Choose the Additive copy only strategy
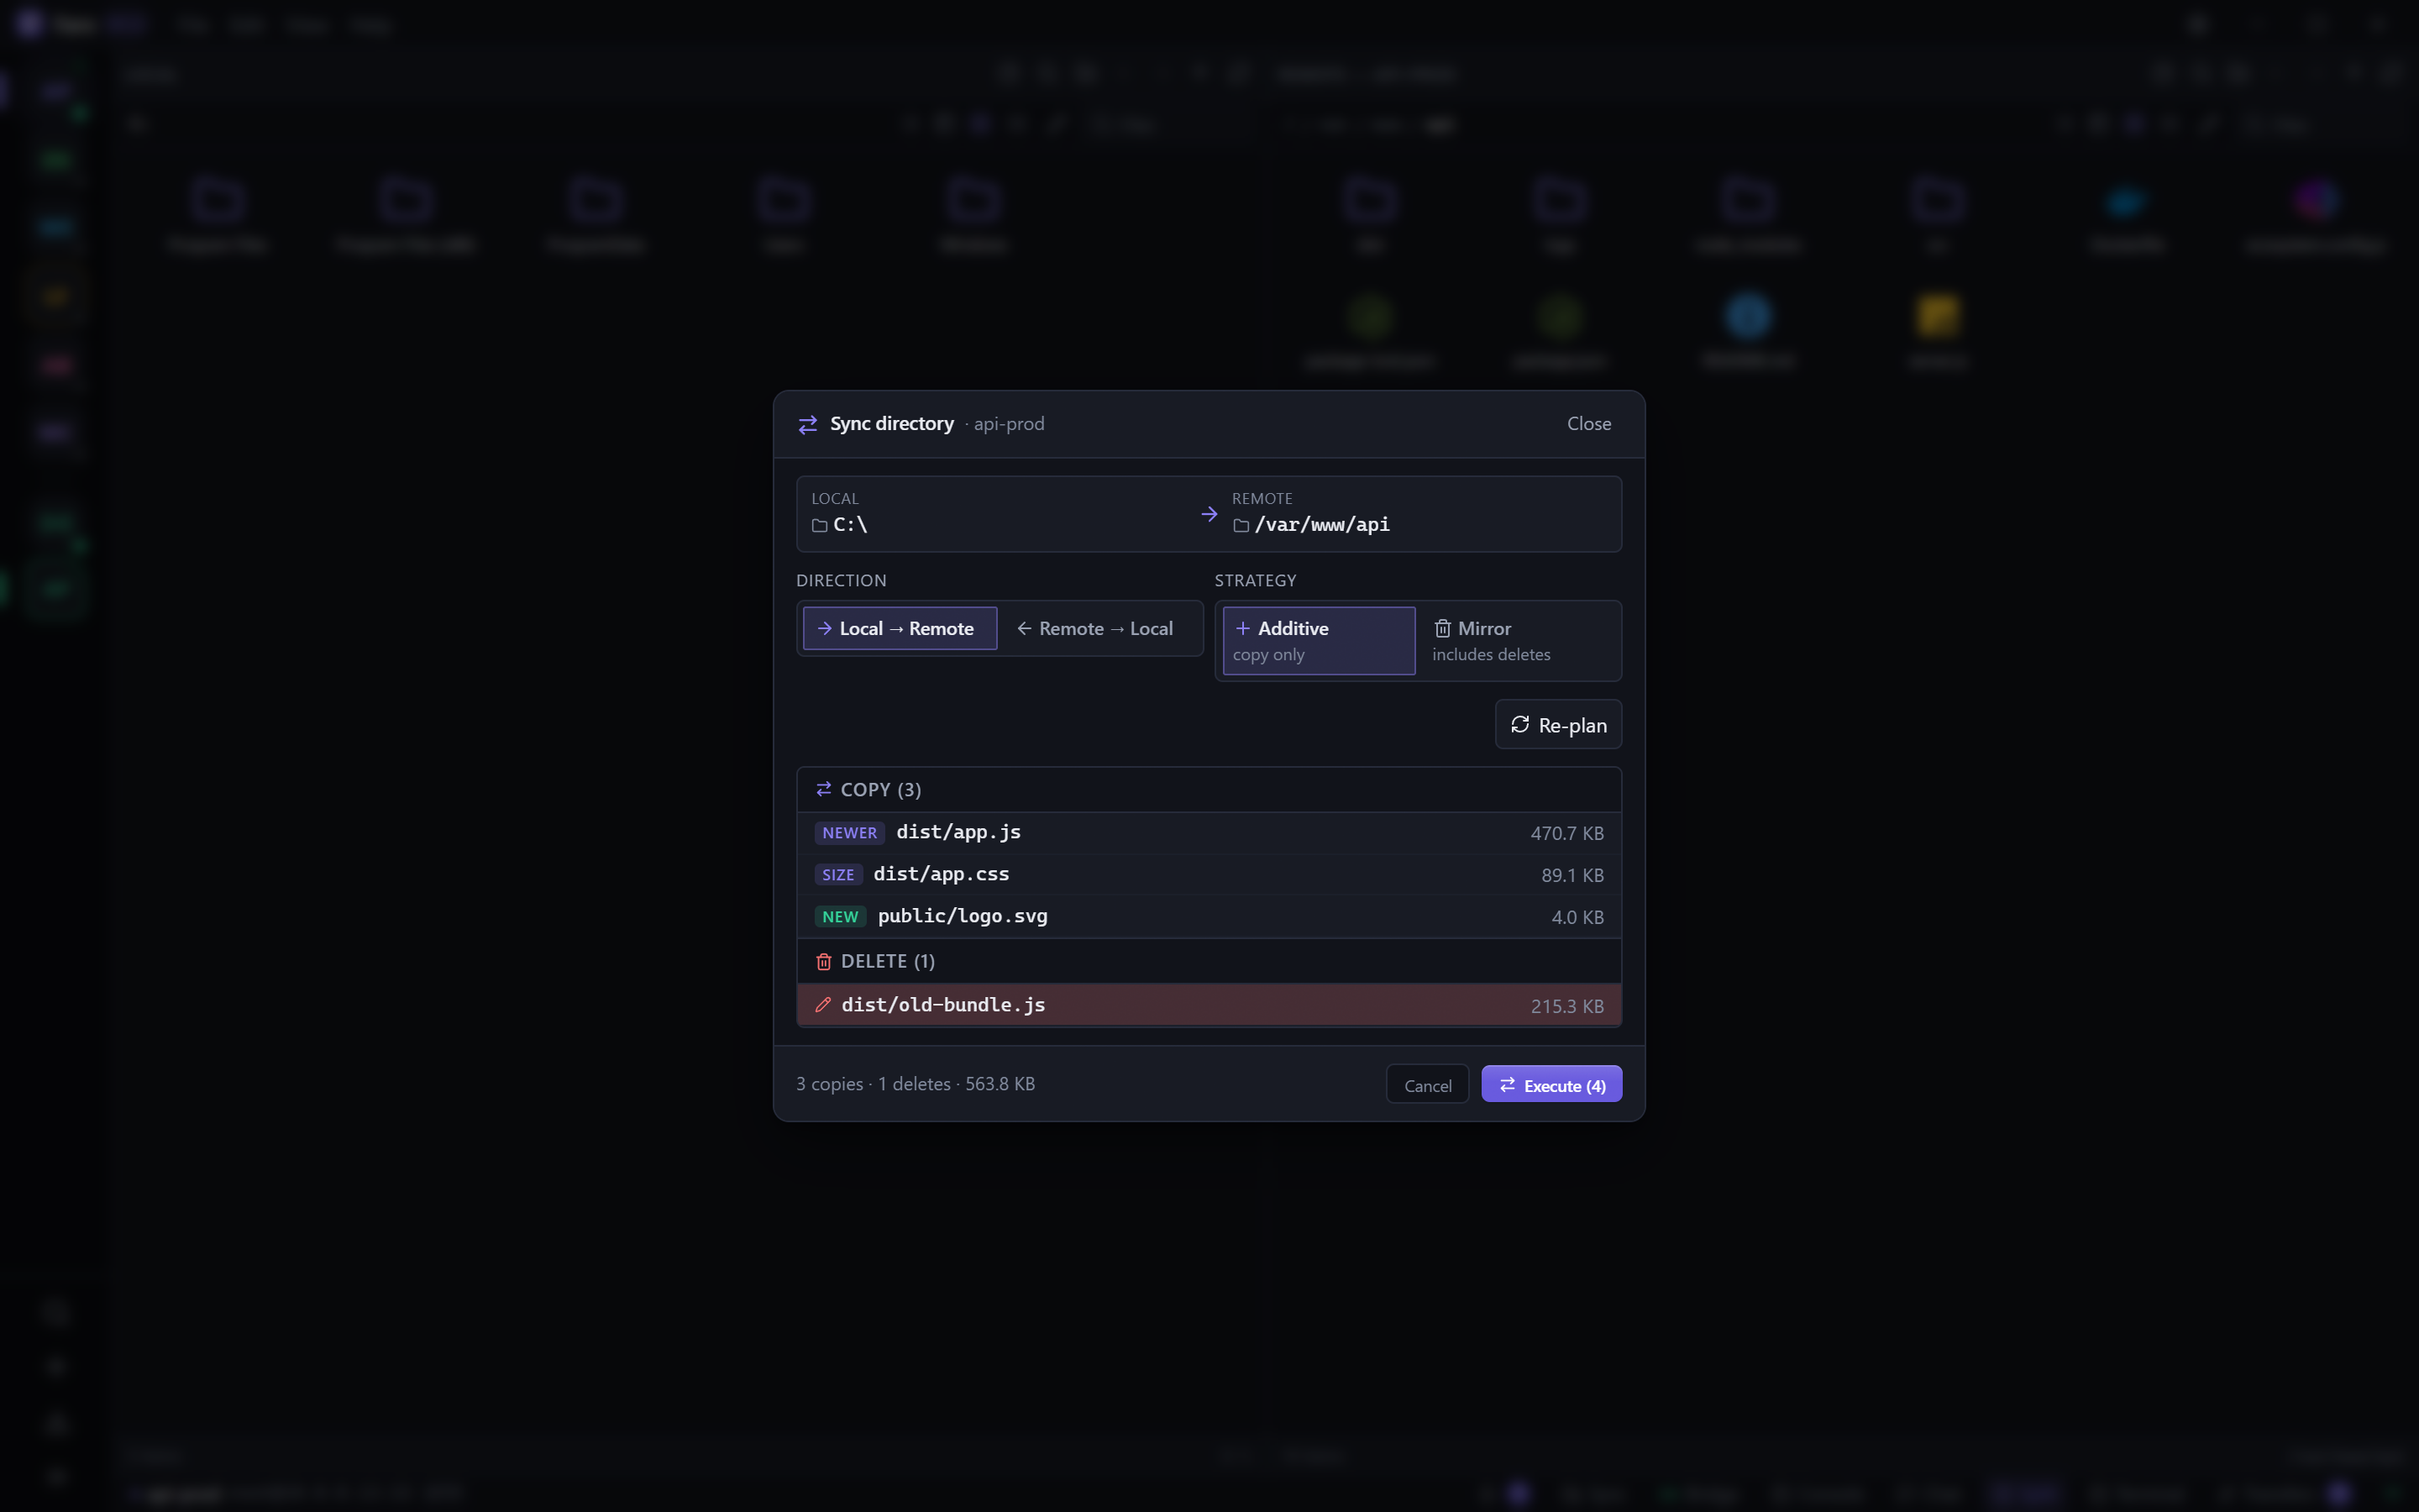This screenshot has height=1512, width=2419. coord(1319,640)
